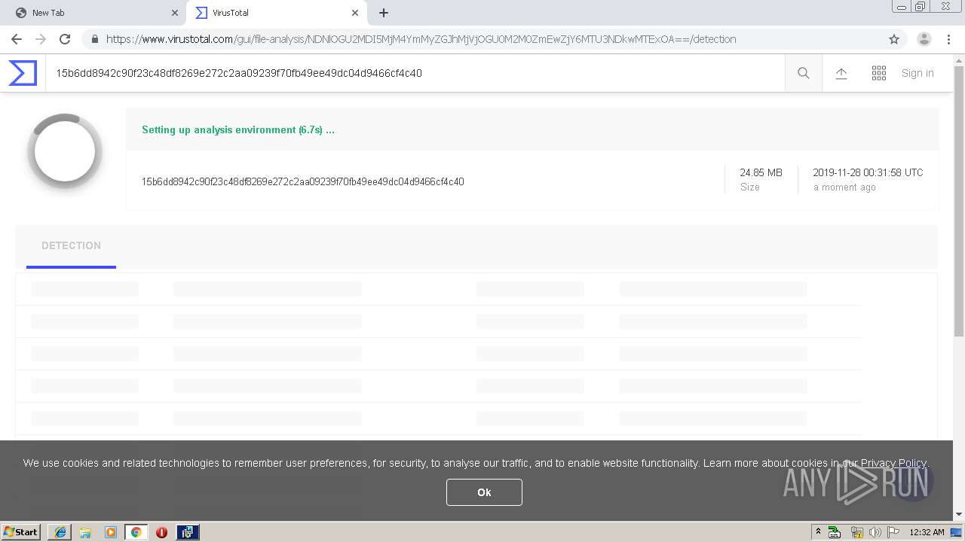Click the page vertical scrollbar thumb

click(x=959, y=201)
